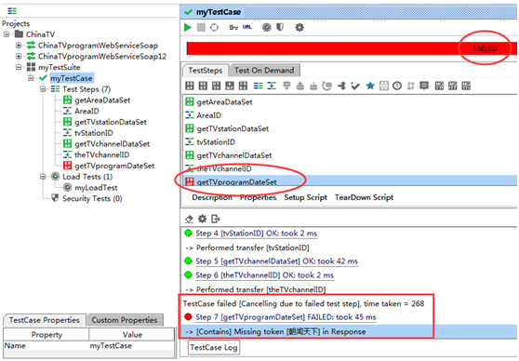
Task: Collapse the myTestCase tree node
Action: (x=31, y=78)
